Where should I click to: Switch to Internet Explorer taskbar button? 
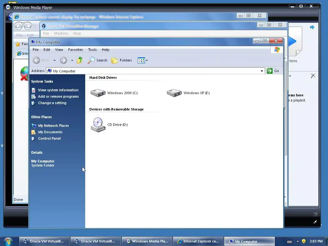[198, 241]
